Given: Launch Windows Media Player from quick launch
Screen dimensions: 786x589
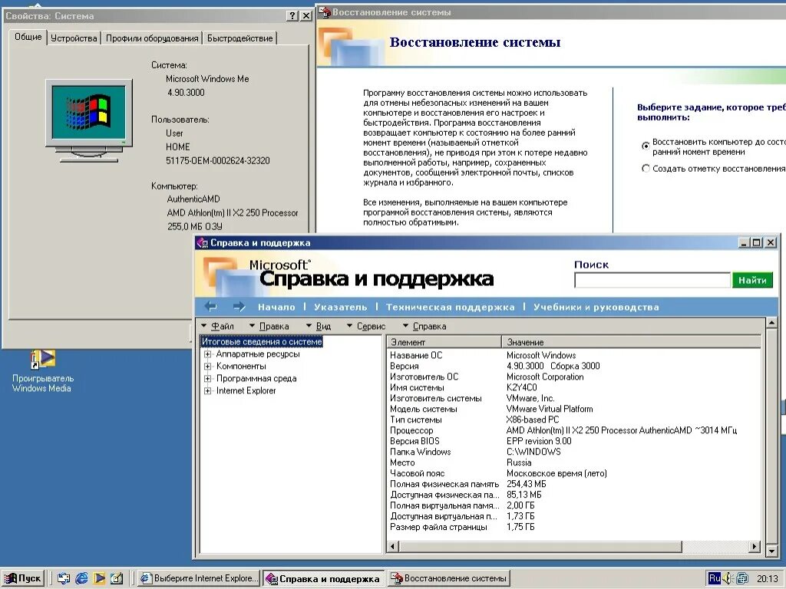Looking at the screenshot, I should pyautogui.click(x=99, y=578).
